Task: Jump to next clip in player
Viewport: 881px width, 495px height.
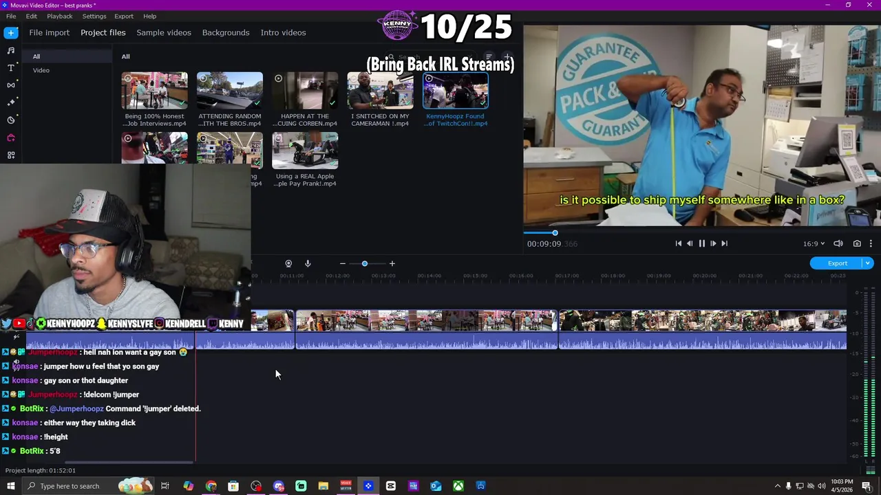Action: (724, 243)
